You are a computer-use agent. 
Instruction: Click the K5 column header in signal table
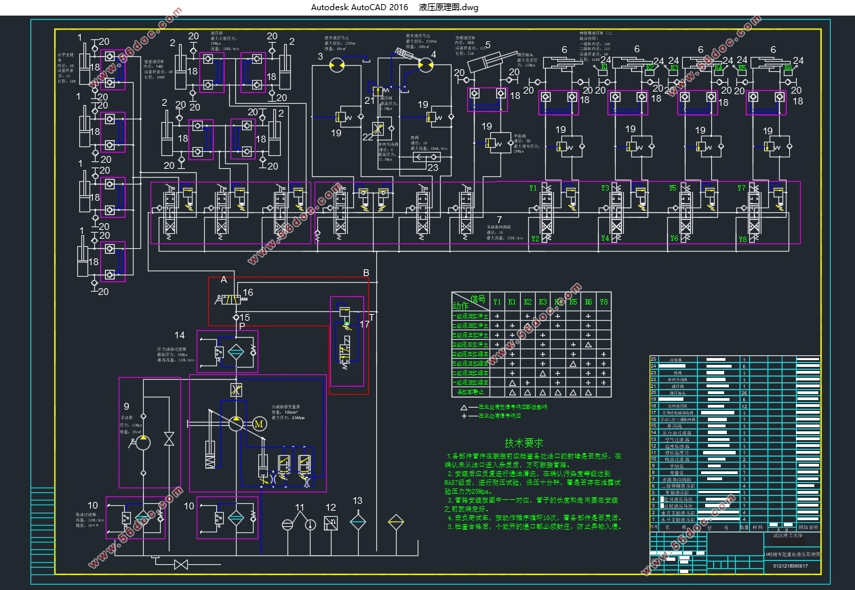tap(573, 302)
